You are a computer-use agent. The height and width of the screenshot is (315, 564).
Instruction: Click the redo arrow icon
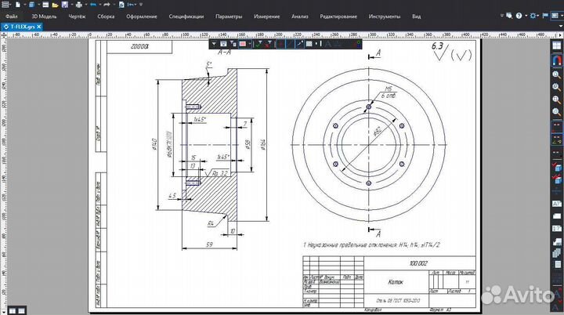pos(107,5)
